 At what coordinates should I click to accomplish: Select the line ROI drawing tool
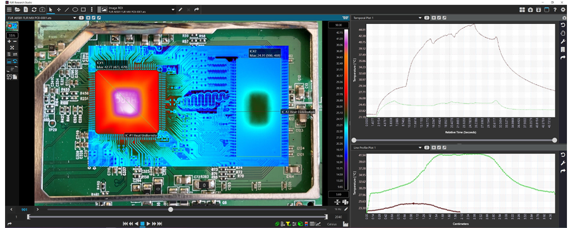click(x=67, y=10)
